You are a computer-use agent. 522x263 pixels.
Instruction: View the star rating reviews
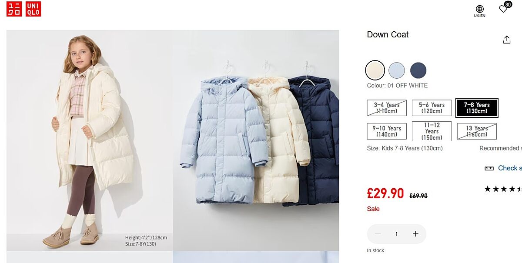[503, 189]
